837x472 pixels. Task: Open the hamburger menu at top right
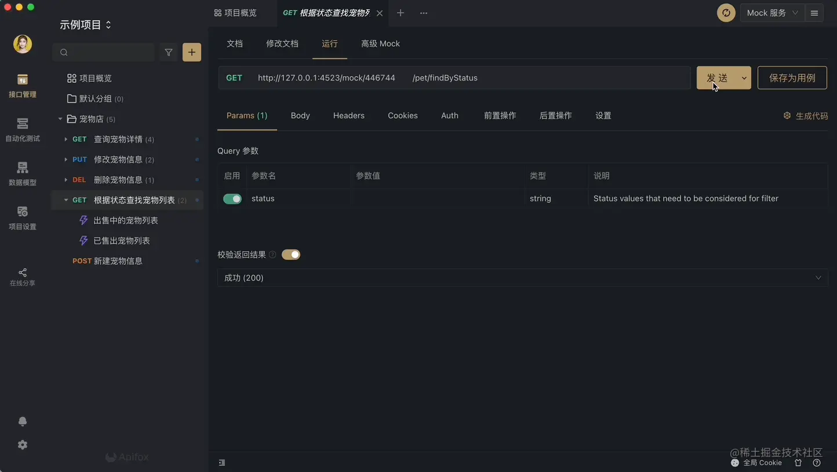(814, 12)
